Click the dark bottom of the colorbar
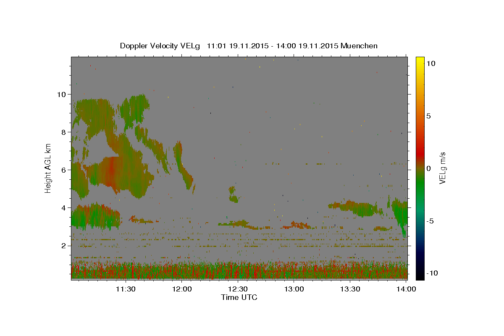Image resolution: width=504 pixels, height=336 pixels. click(420, 273)
